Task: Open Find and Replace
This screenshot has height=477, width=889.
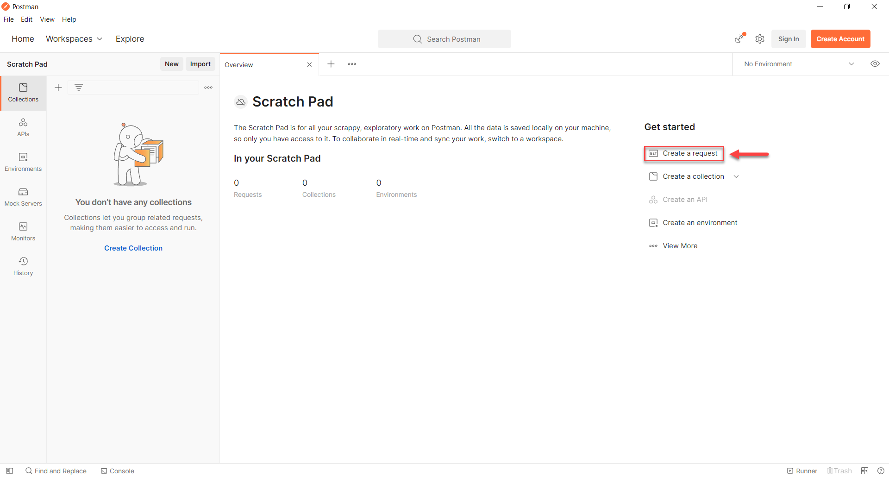Action: 56,471
